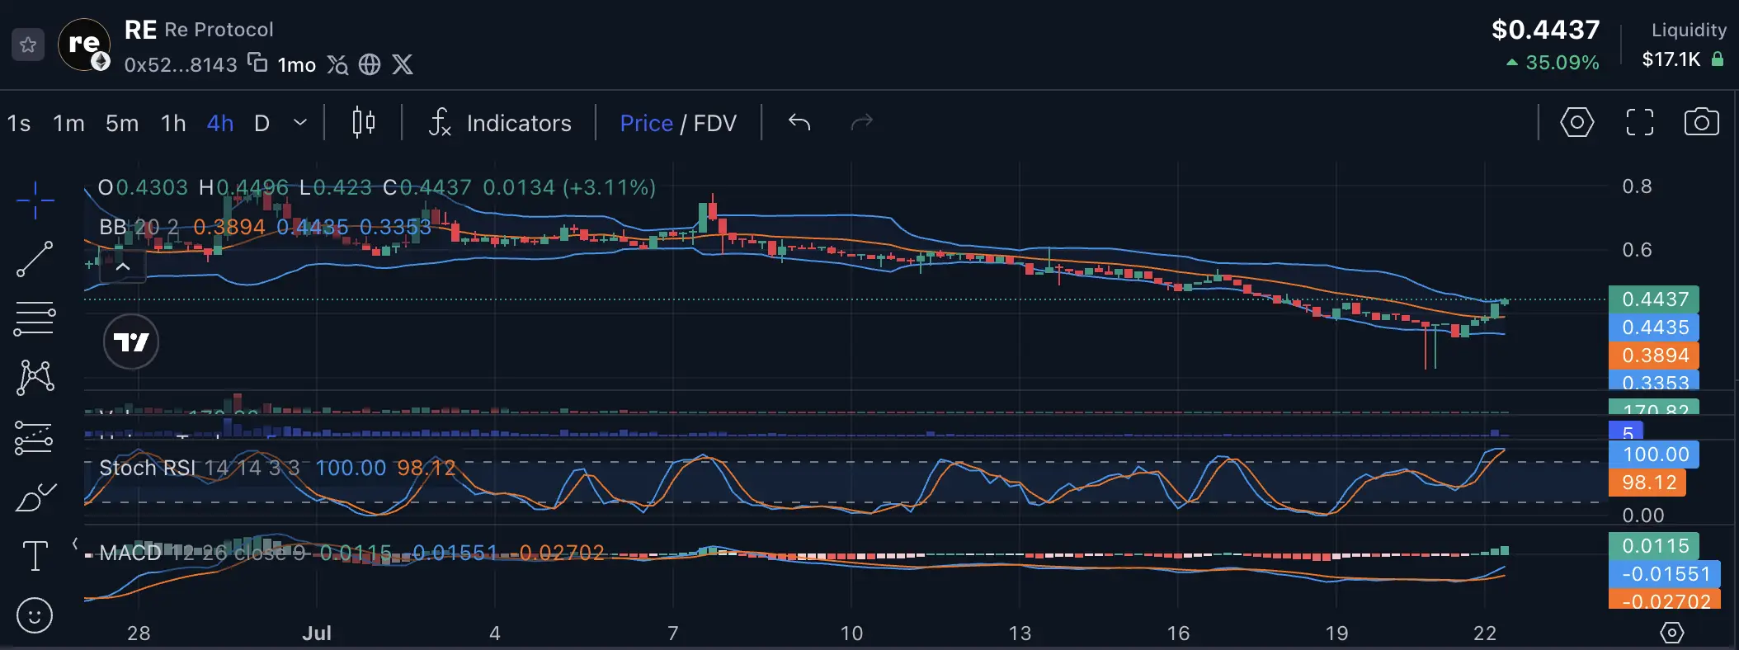Open the emoji icons tool
This screenshot has height=650, width=1739.
pyautogui.click(x=35, y=615)
